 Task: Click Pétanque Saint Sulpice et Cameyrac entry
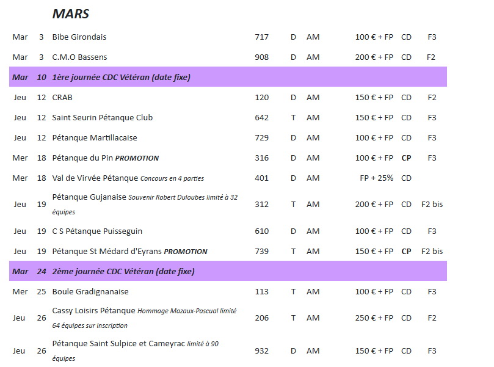pos(118,344)
